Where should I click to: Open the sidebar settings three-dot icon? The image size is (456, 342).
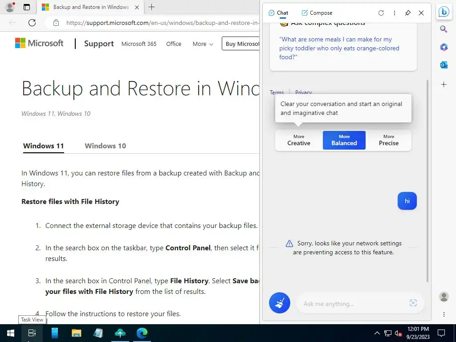444,314
